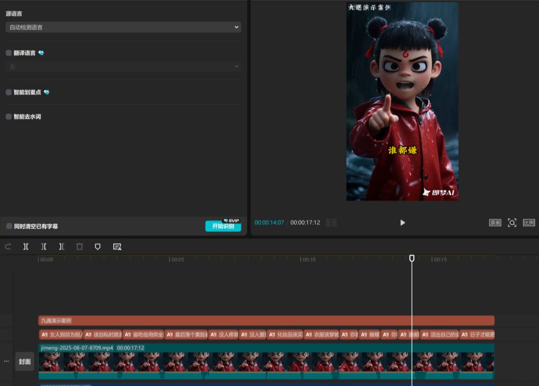
Task: Click the split clip tool icon
Action: point(26,247)
